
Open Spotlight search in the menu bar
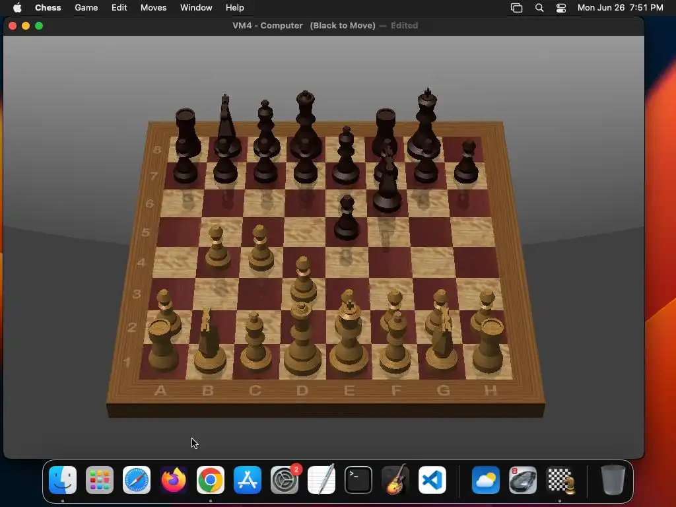pos(539,8)
